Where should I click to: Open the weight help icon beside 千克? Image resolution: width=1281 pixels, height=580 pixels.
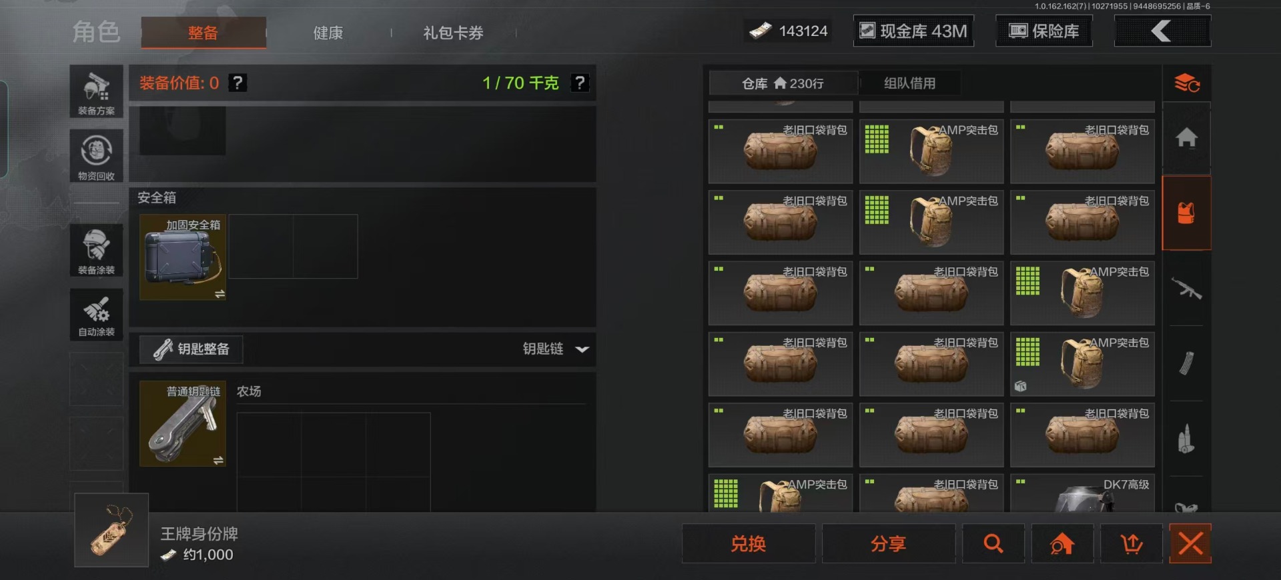[580, 83]
